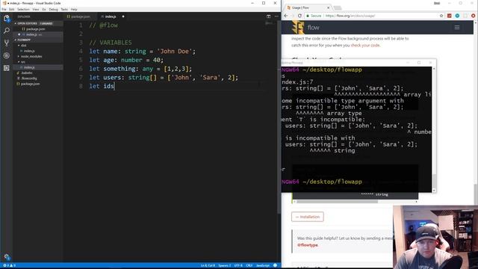
Task: Click the unsaved dot on the index.js tab
Action: [x=123, y=16]
